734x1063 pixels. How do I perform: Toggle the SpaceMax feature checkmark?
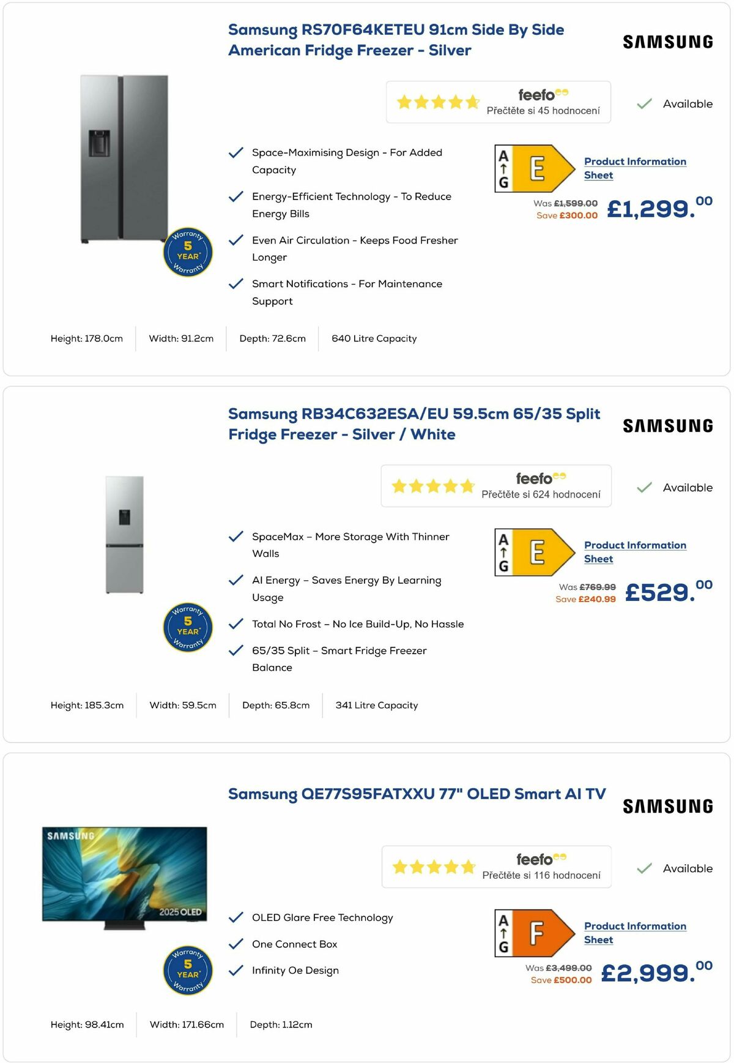(235, 536)
